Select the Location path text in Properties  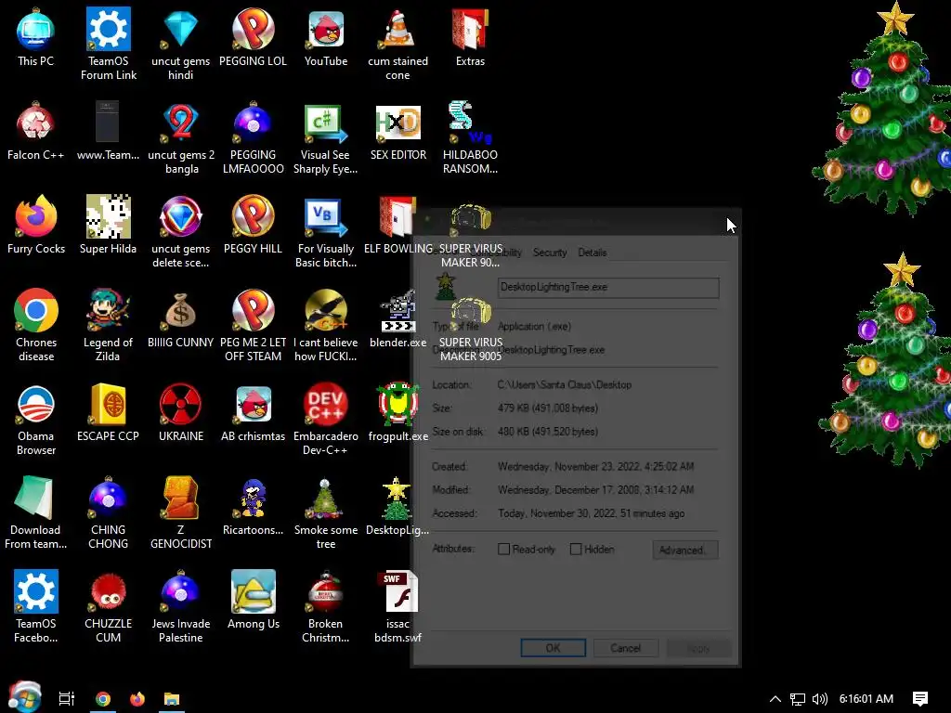point(565,385)
